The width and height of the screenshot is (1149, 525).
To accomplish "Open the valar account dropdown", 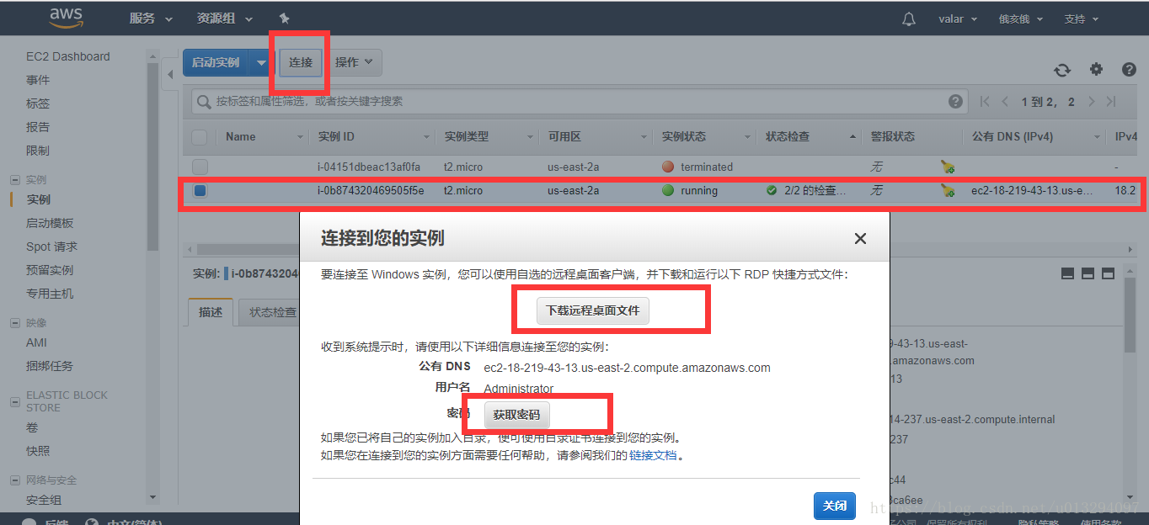I will (958, 19).
